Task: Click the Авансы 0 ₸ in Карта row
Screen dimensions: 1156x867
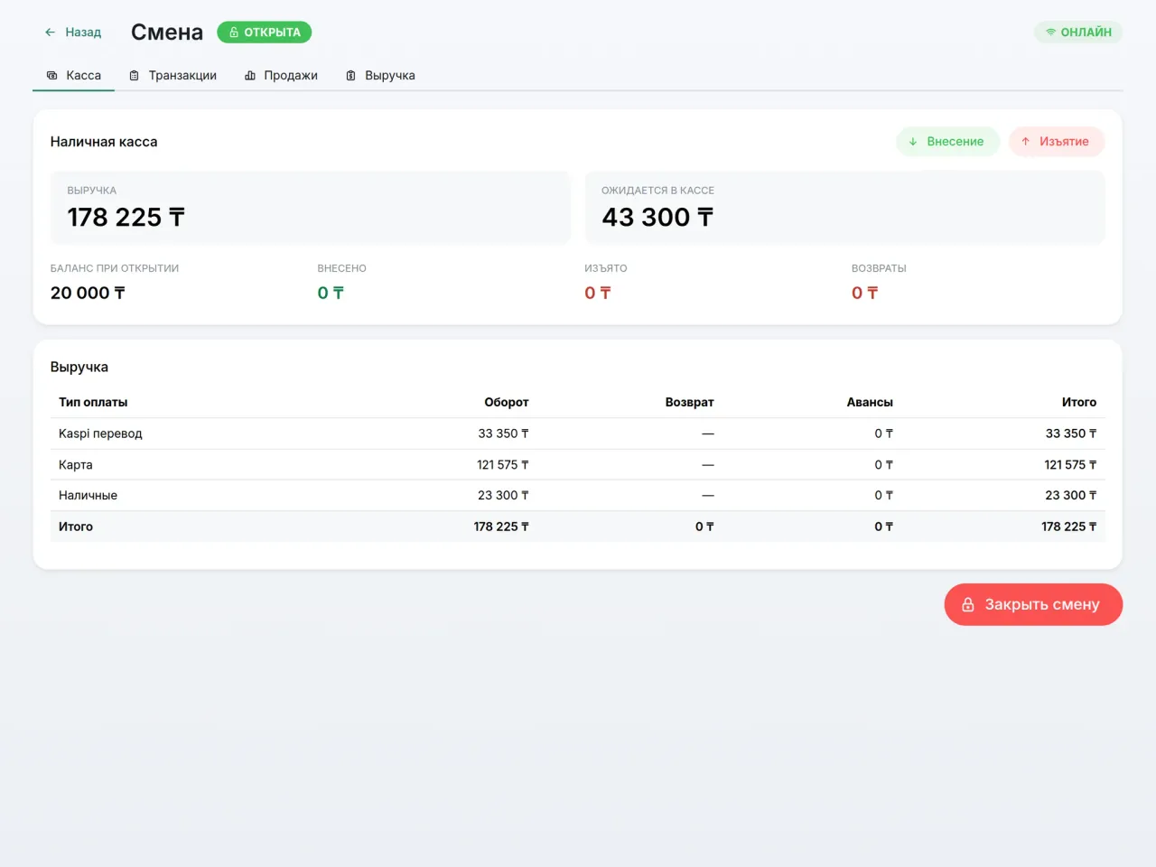Action: pyautogui.click(x=883, y=465)
